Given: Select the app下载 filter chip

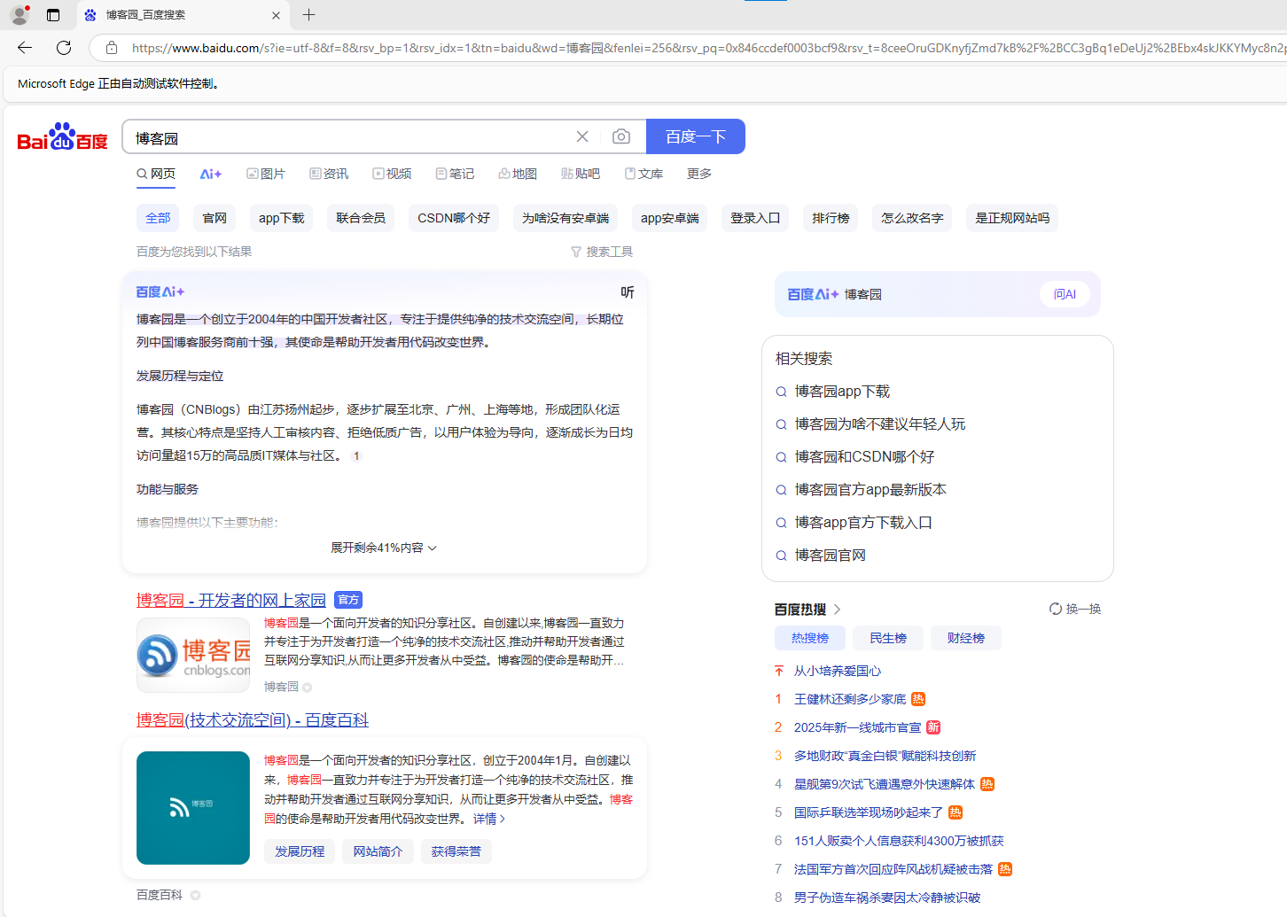Looking at the screenshot, I should pyautogui.click(x=282, y=218).
